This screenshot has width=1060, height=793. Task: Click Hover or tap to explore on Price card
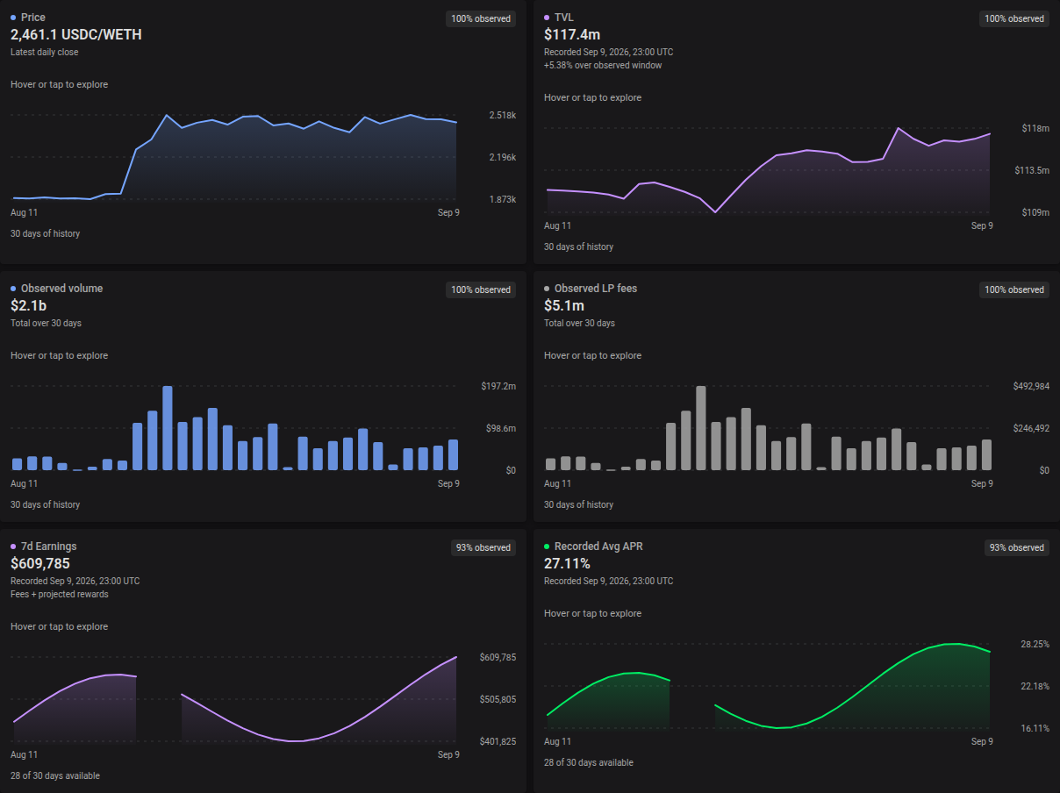pyautogui.click(x=60, y=85)
